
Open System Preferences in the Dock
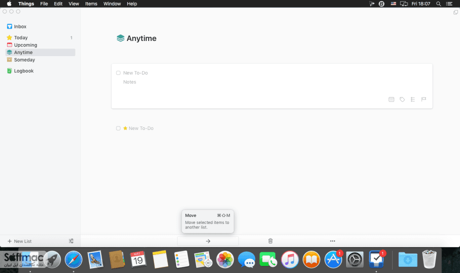355,259
